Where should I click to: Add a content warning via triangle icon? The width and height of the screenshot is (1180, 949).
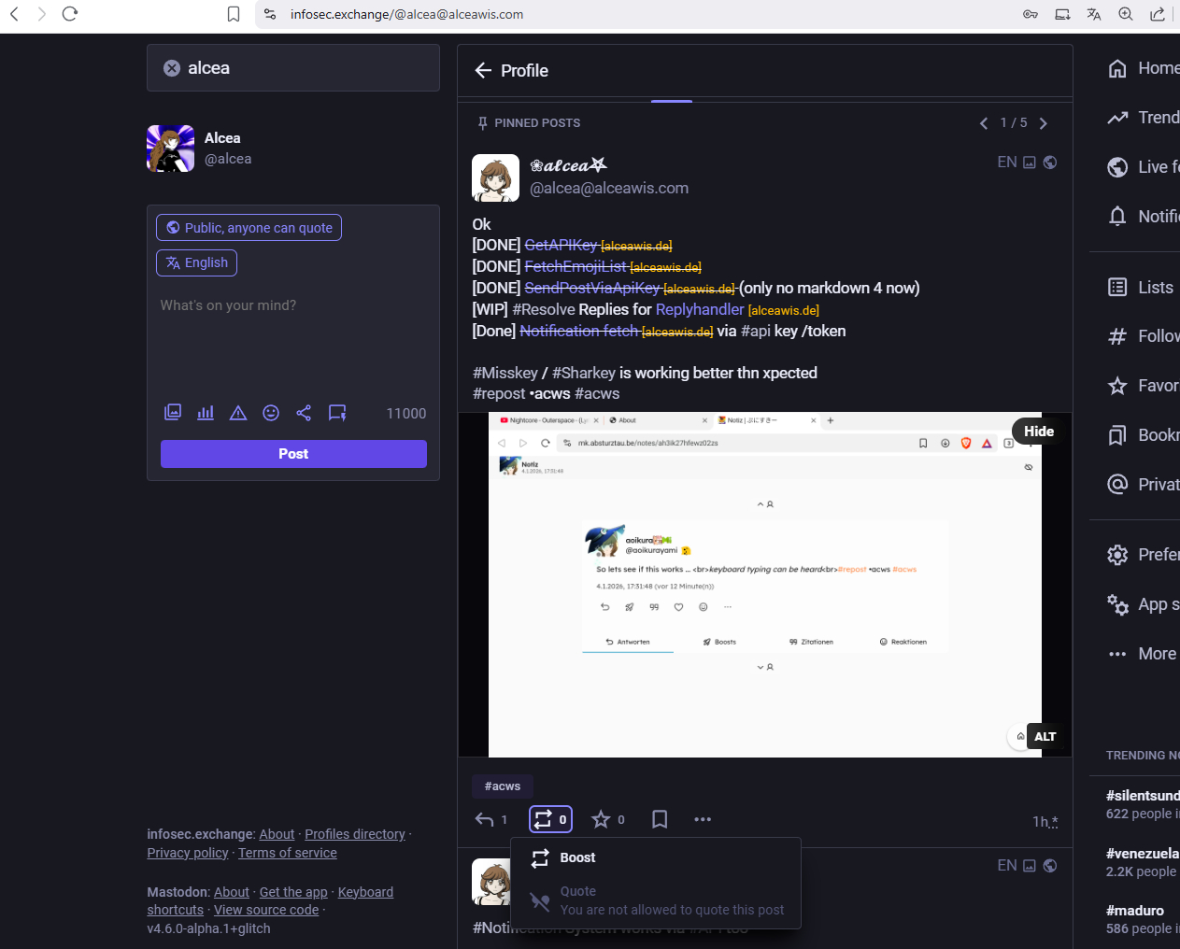tap(238, 413)
